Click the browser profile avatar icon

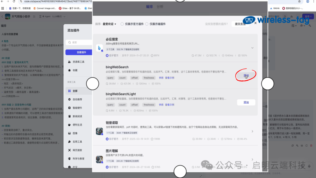tap(308, 1)
